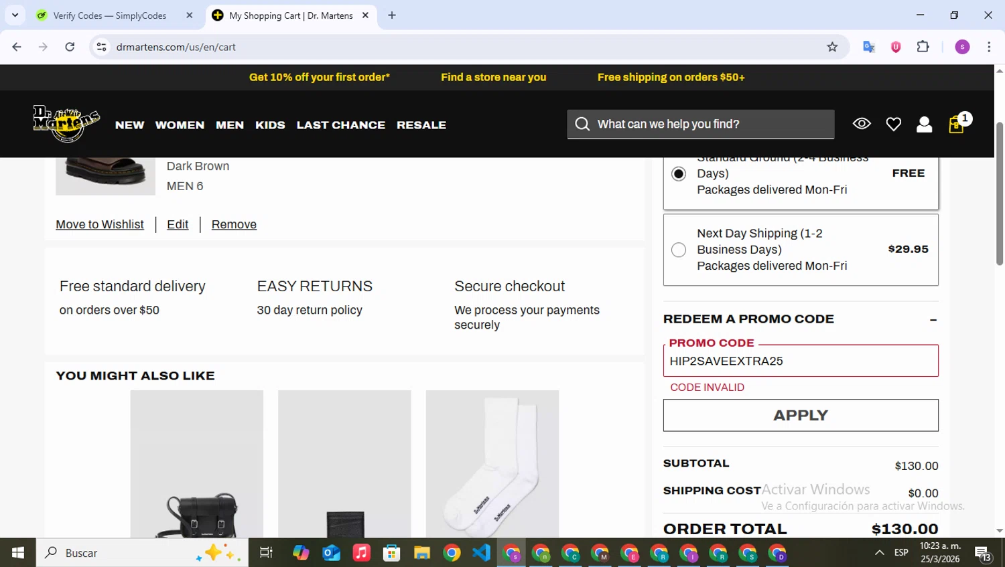The width and height of the screenshot is (1005, 567).
Task: Click Free shipping on orders $50+ banner
Action: (671, 77)
